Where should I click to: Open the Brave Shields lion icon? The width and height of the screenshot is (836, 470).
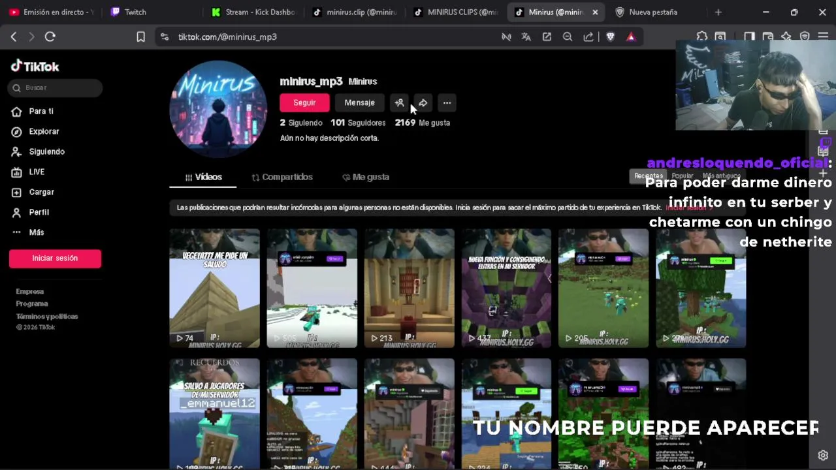click(x=610, y=37)
